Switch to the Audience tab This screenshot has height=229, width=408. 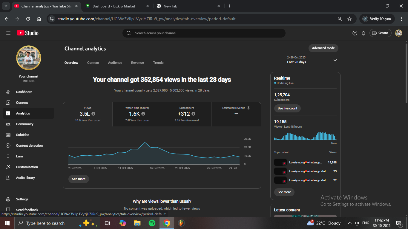click(x=115, y=63)
